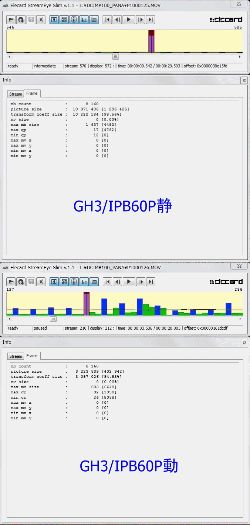Click the disabled save icon in the P1000126.MOV toolbar
250x525 pixels.
coord(31,282)
